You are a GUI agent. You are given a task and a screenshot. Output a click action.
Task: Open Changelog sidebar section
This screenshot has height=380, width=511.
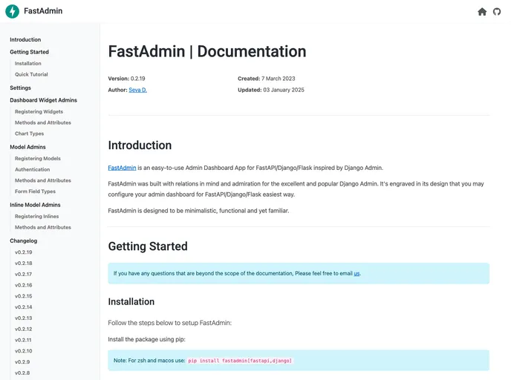point(24,241)
